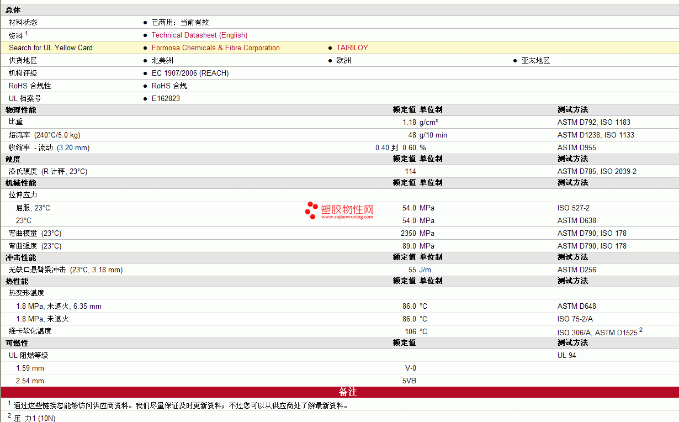
Task: Click the '1.59 mm' thickness row
Action: click(30, 368)
